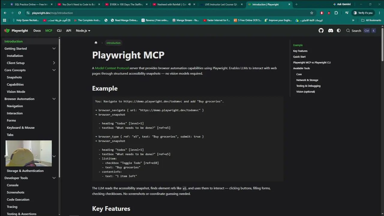
Task: Open the Reverso bookmark
Action: click(x=155, y=20)
